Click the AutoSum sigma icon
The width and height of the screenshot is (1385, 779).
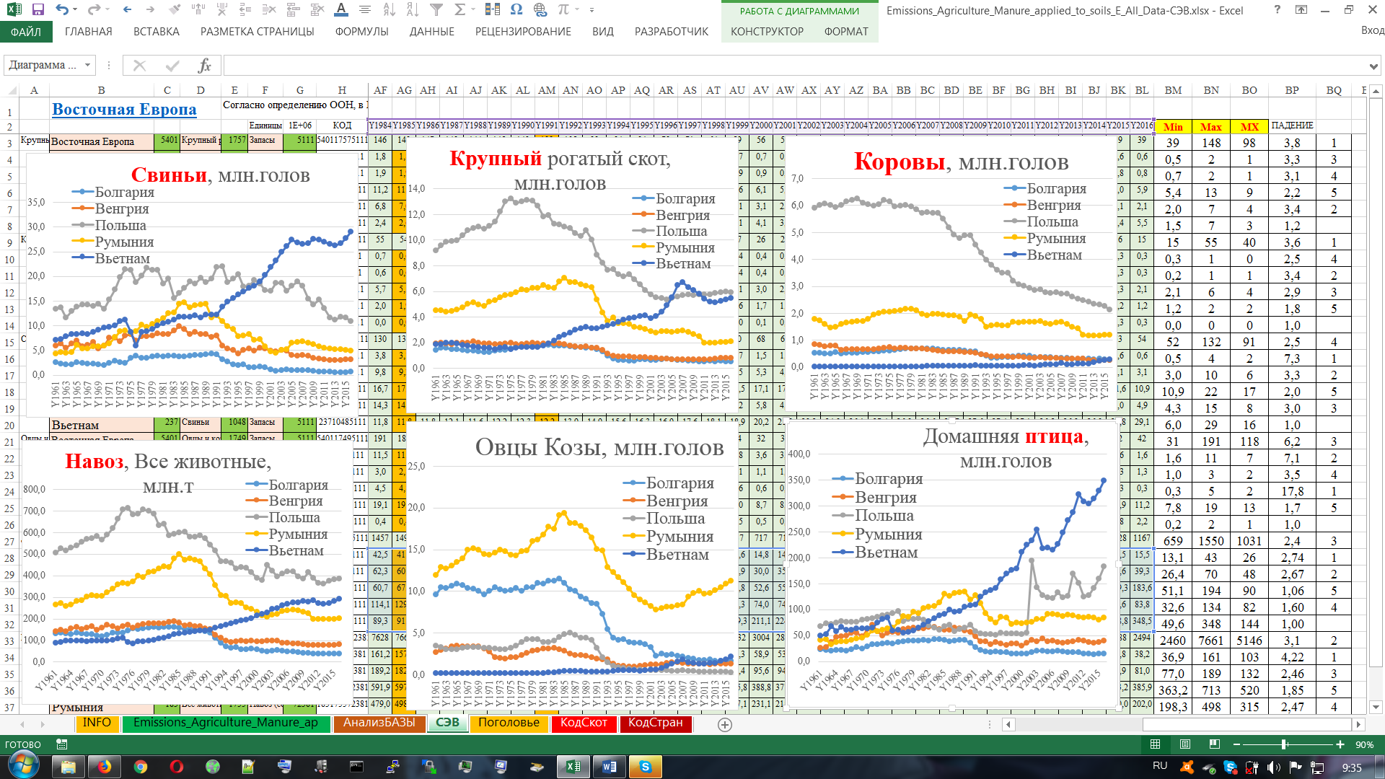tap(460, 10)
